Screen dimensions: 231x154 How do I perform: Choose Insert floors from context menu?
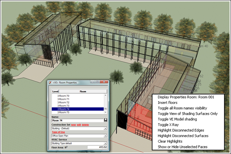[x=168, y=103]
